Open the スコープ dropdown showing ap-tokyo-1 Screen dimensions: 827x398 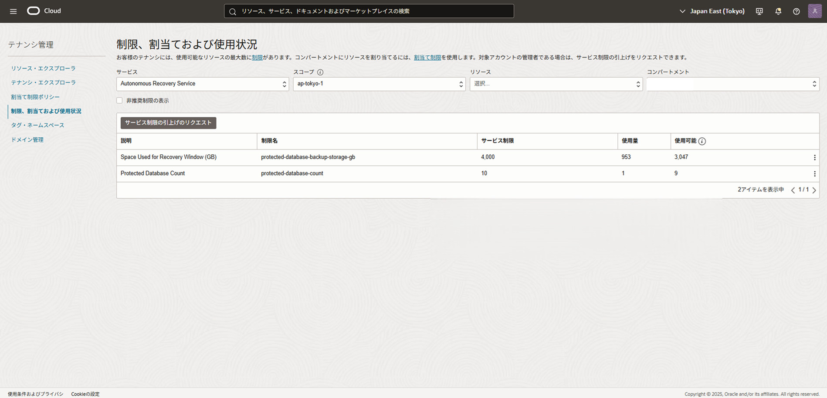click(x=379, y=84)
